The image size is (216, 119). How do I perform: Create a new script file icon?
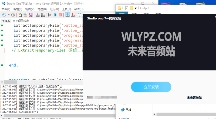(20, 15)
